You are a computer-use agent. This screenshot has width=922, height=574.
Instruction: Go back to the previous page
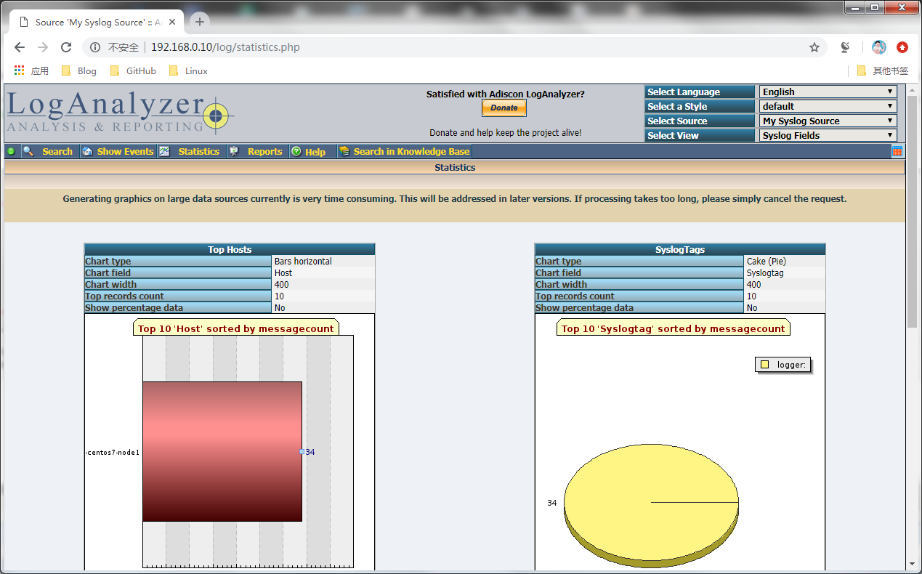click(x=20, y=47)
